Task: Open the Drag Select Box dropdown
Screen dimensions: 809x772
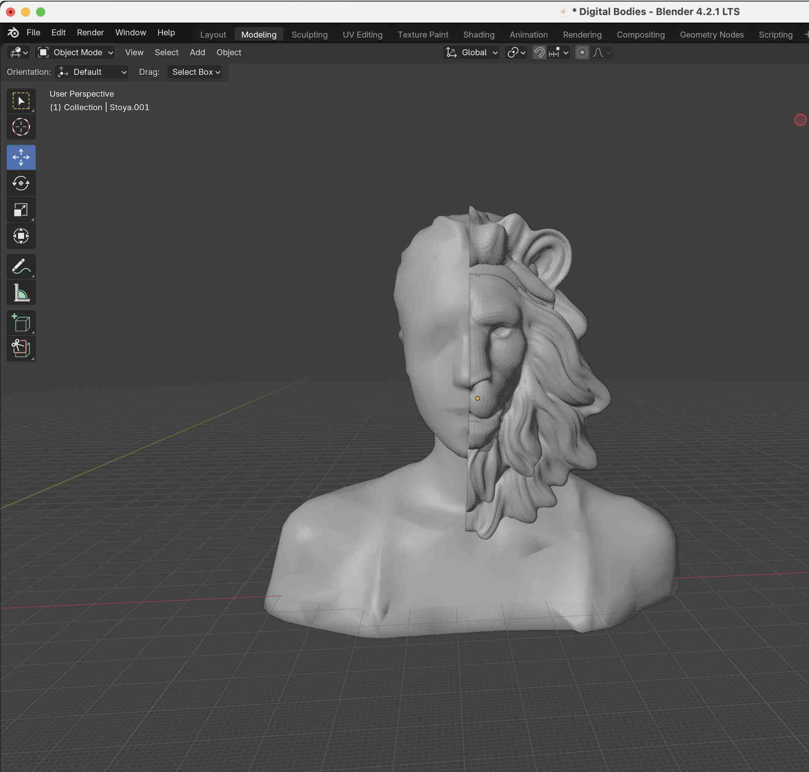Action: point(195,72)
